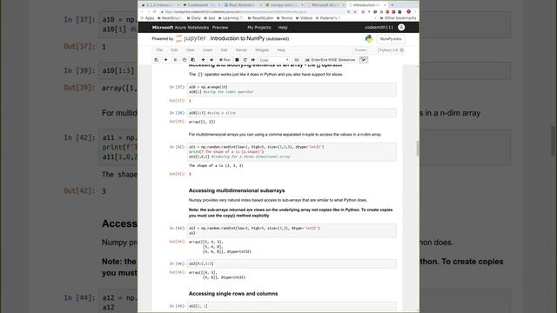
Task: Select code cell In [37] a10 arange
Action: point(292,90)
